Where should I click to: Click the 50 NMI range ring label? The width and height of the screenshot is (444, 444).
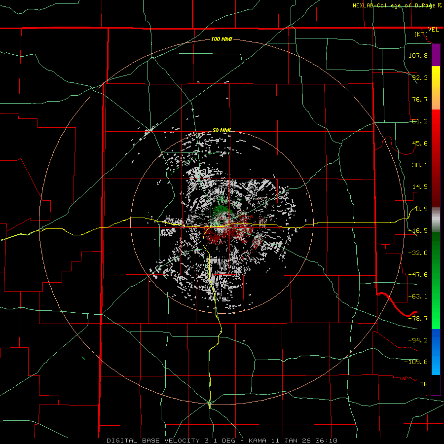(x=222, y=130)
